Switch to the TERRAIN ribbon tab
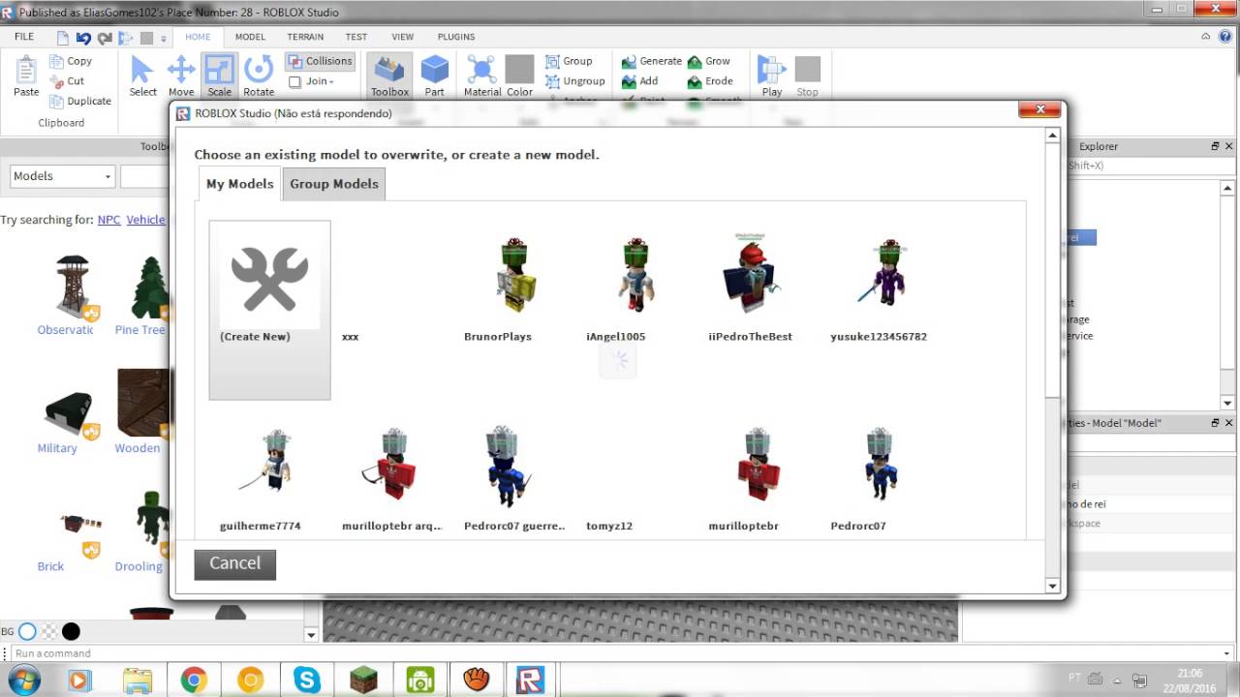The height and width of the screenshot is (697, 1240). (305, 37)
